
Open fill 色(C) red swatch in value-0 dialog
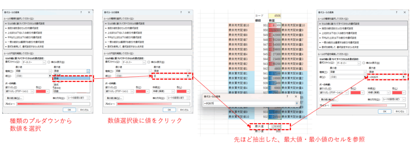click(x=143, y=91)
